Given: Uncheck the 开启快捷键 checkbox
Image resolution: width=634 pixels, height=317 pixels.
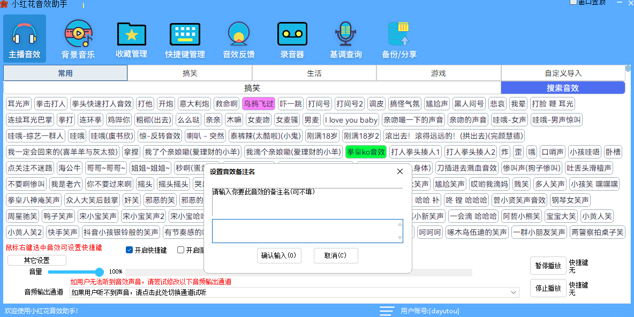Looking at the screenshot, I should coord(129,250).
